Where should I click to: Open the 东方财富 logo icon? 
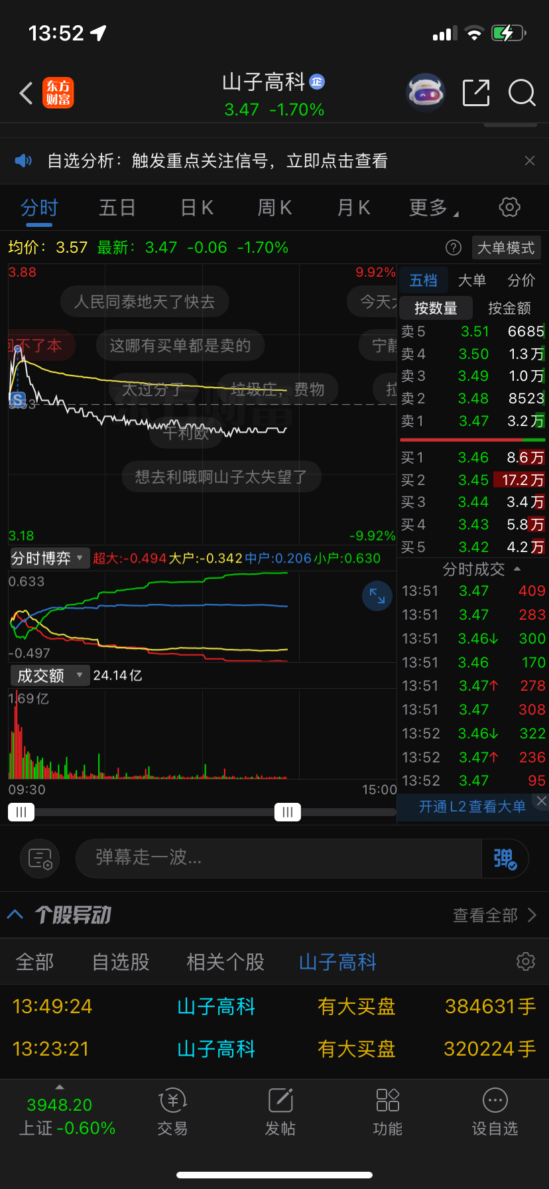58,93
